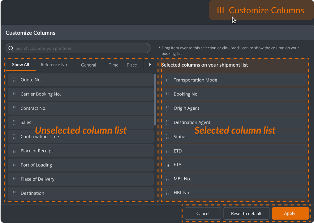The width and height of the screenshot is (314, 223).
Task: Click the grip icon next to Port of Loading
Action: pyautogui.click(x=14, y=165)
